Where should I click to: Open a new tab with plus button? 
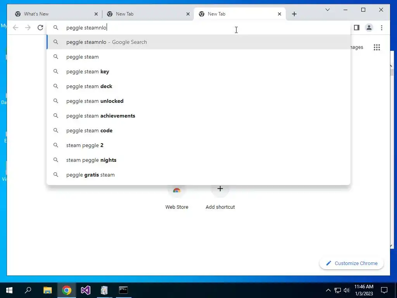click(x=294, y=14)
